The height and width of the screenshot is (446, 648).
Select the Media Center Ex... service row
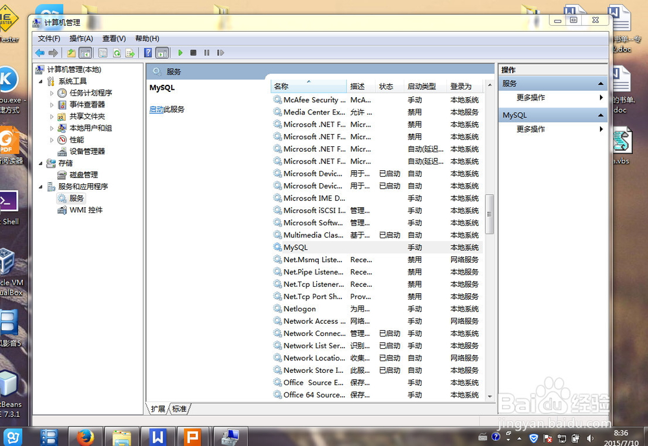pos(376,113)
